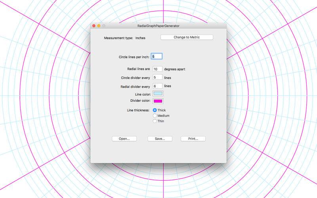Click the Line thickness label

tap(138, 110)
